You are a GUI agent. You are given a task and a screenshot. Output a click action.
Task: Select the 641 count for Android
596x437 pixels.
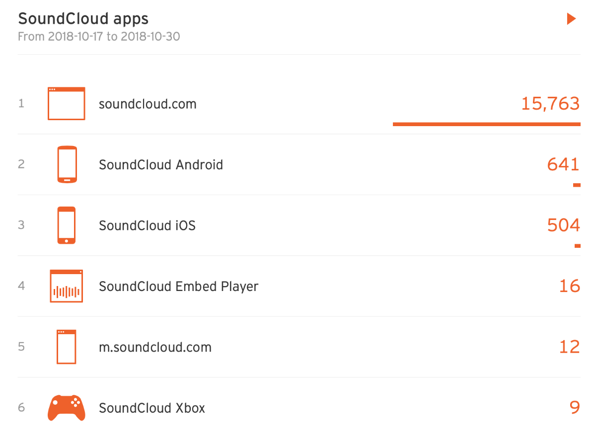click(x=563, y=164)
